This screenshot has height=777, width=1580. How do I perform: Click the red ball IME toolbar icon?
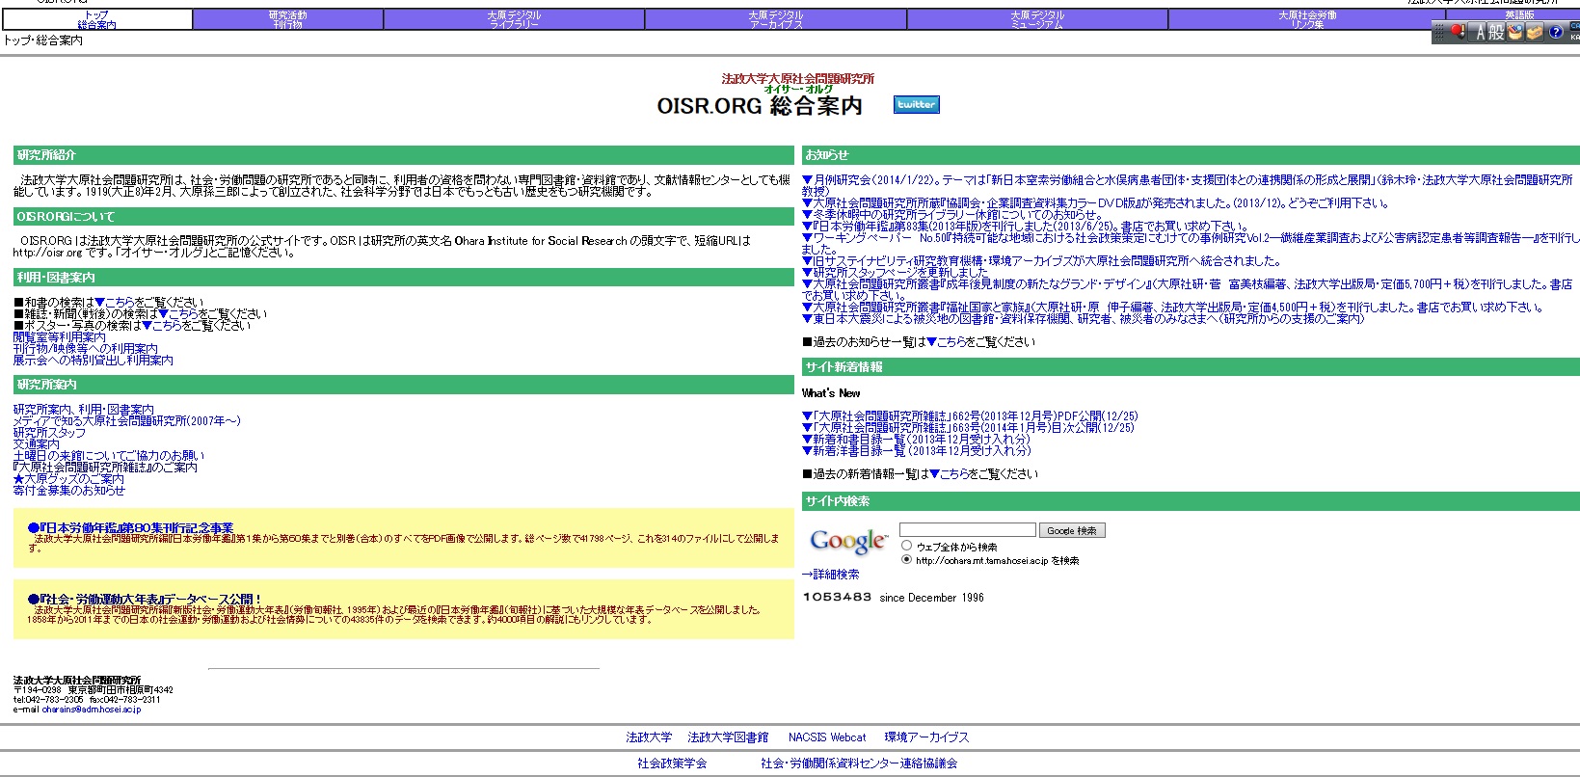coord(1458,32)
